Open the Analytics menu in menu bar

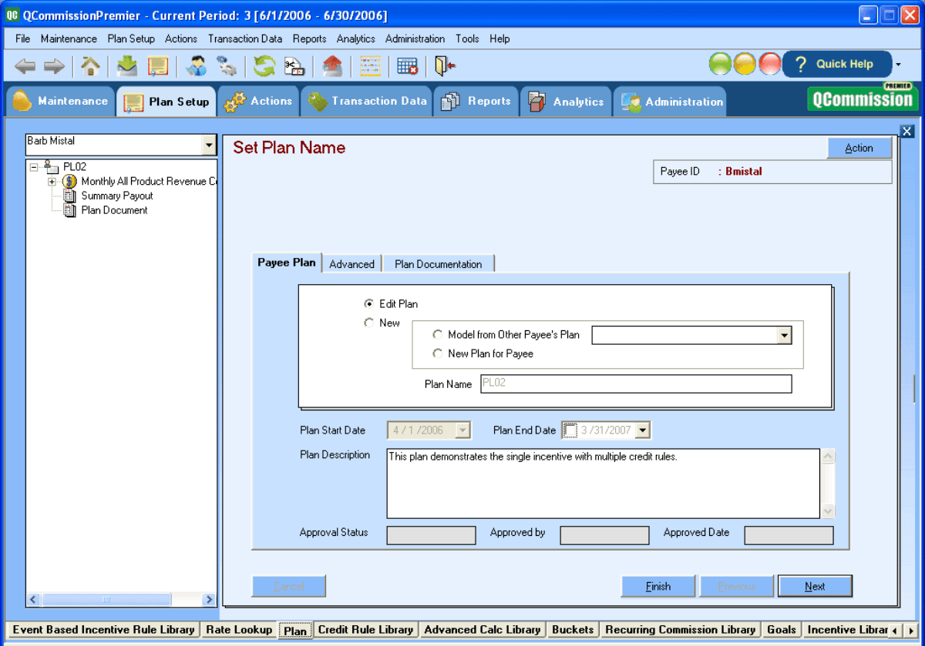coord(355,38)
